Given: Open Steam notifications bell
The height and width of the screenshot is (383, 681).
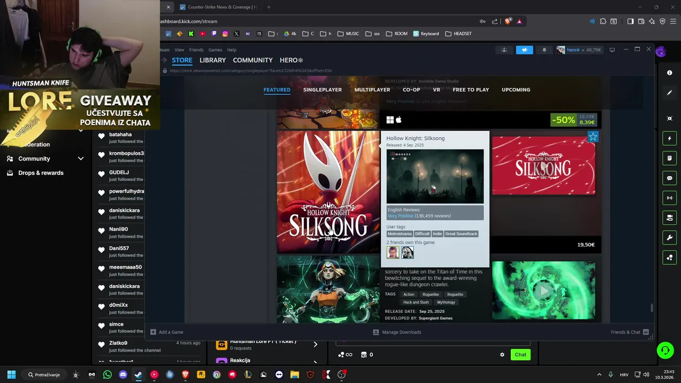Looking at the screenshot, I should [544, 49].
